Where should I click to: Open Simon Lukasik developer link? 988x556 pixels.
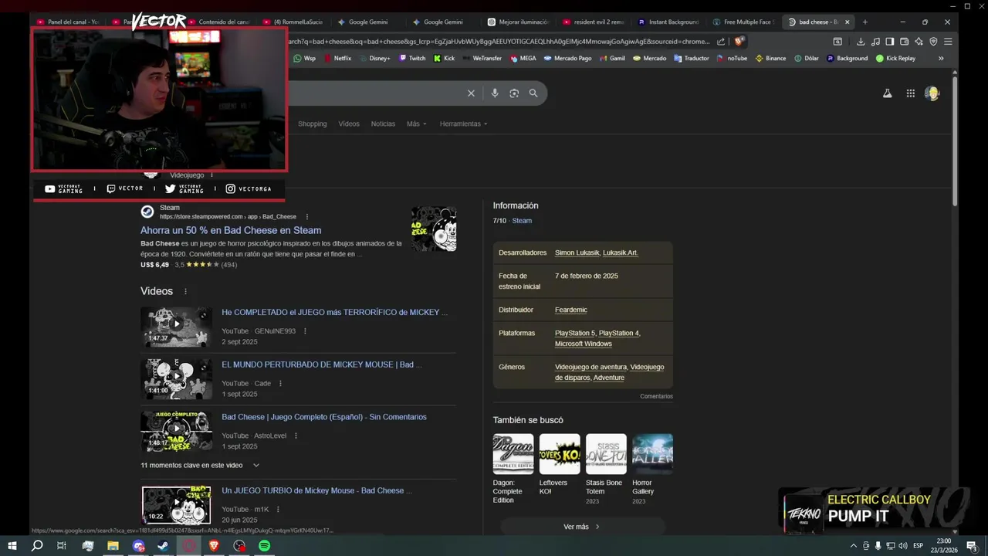pos(577,253)
